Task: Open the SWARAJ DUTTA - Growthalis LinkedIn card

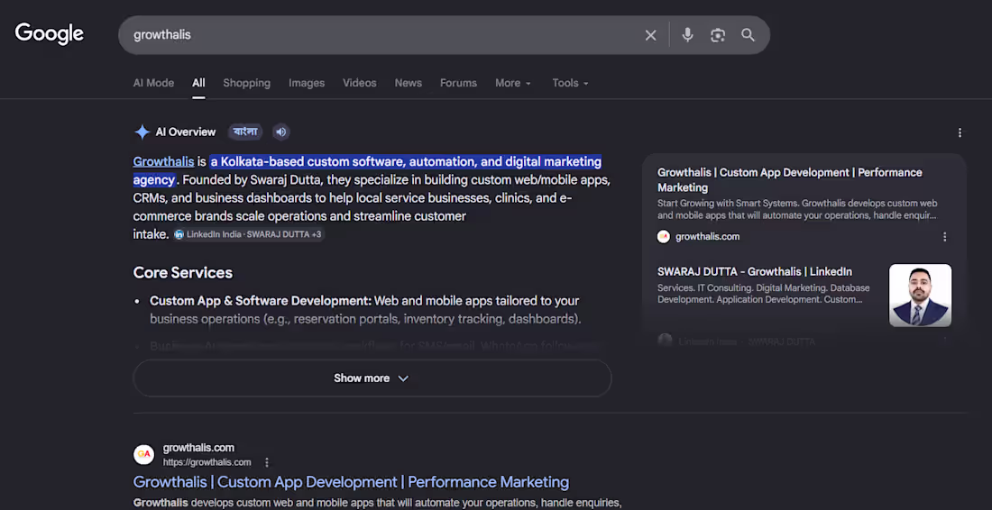Action: tap(755, 272)
